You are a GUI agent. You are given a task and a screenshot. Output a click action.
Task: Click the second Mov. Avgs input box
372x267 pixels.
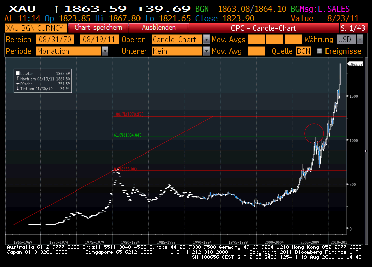point(275,39)
